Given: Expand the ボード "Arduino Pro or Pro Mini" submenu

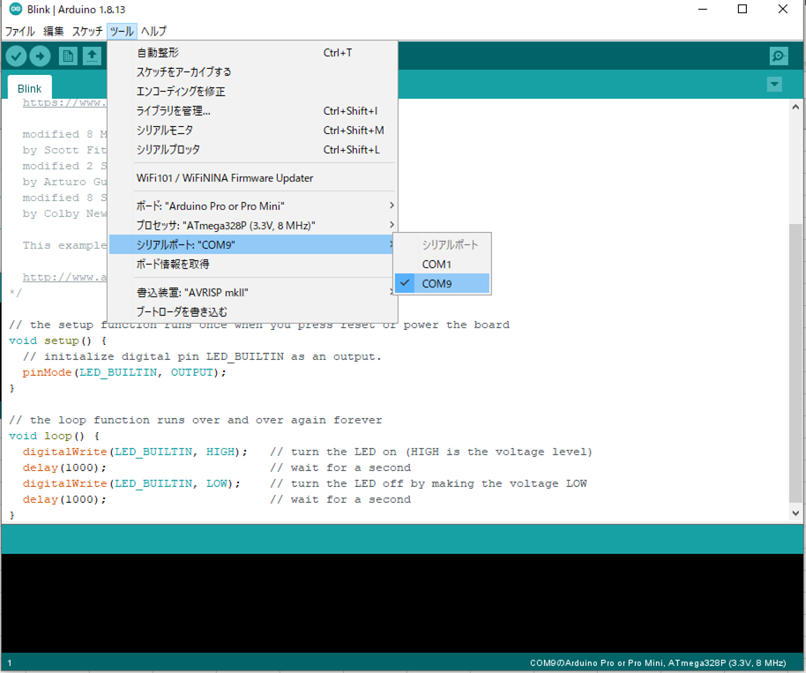Looking at the screenshot, I should 252,206.
